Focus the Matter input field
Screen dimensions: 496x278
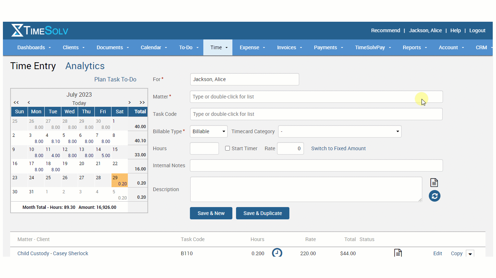pyautogui.click(x=316, y=97)
